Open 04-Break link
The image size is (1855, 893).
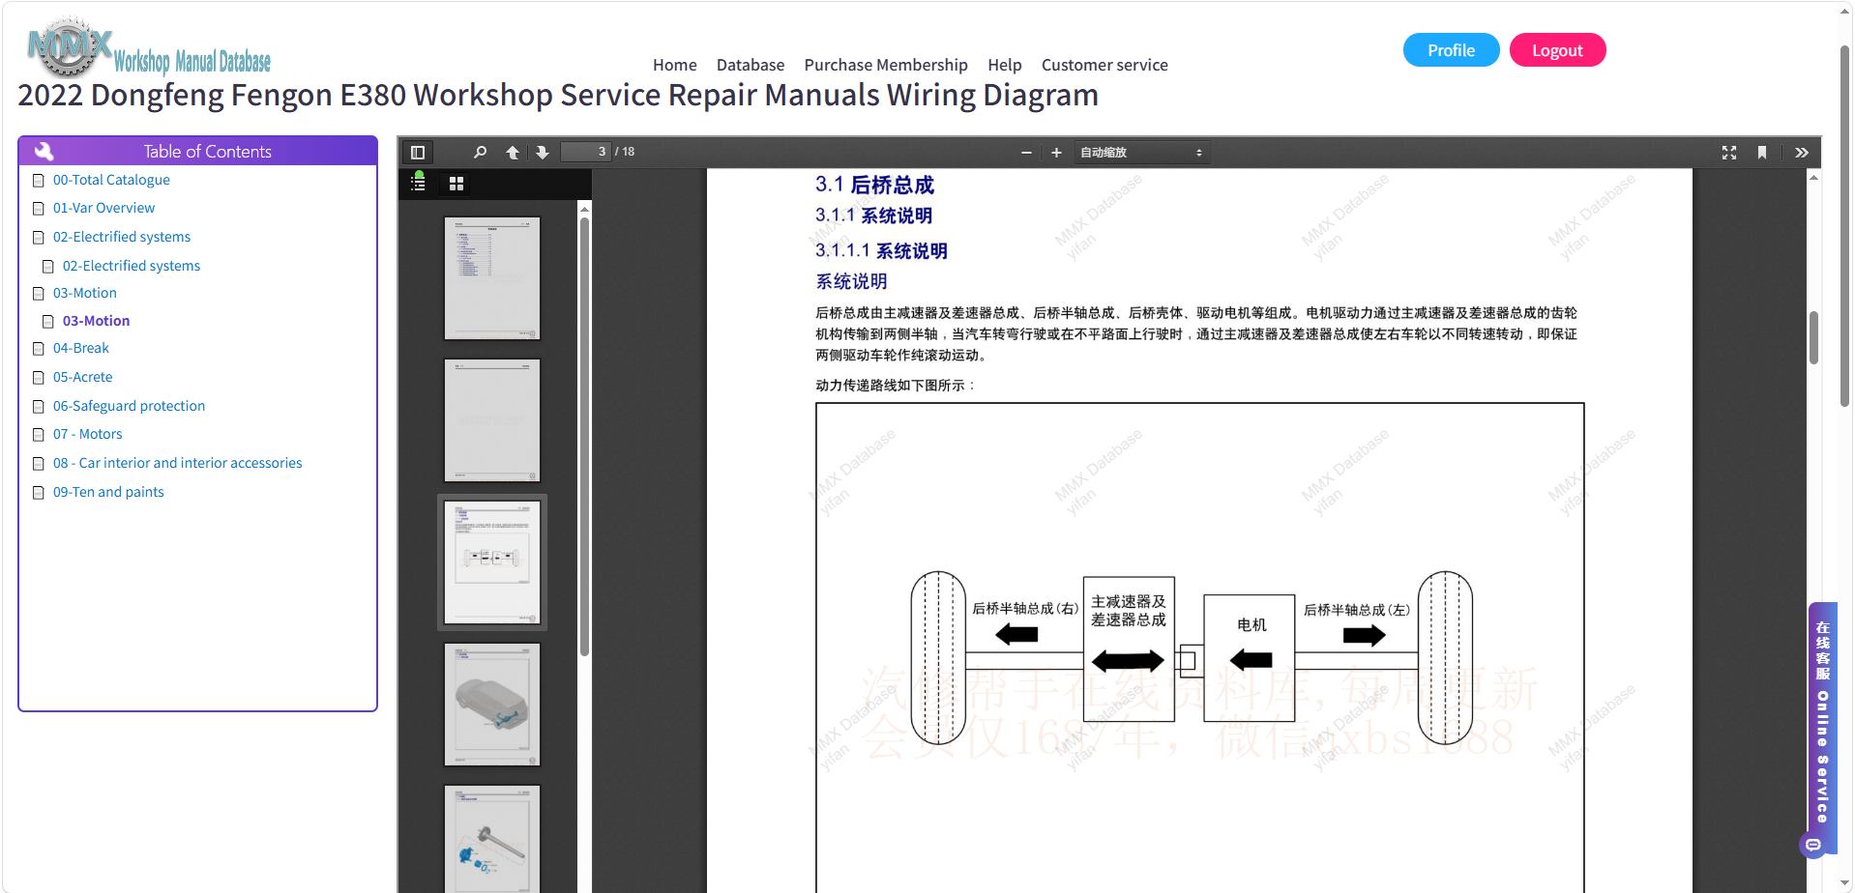click(x=81, y=348)
